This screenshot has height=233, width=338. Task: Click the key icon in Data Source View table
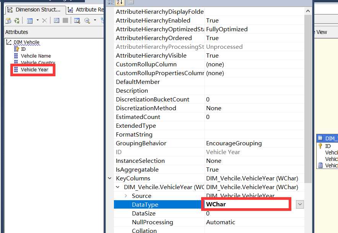click(320, 146)
